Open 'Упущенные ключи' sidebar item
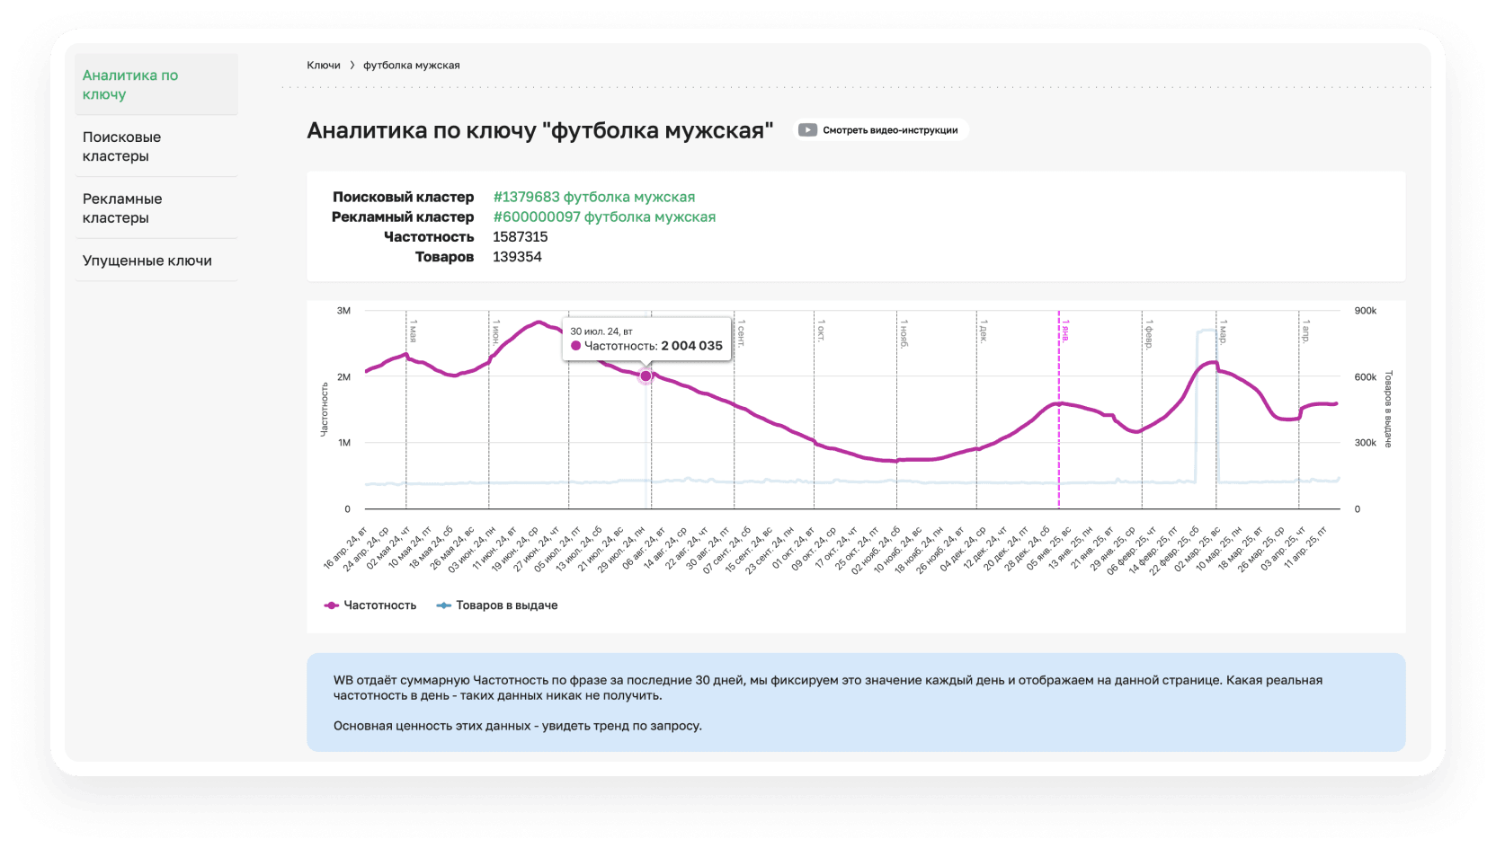Viewport: 1496px width, 848px height. (147, 261)
